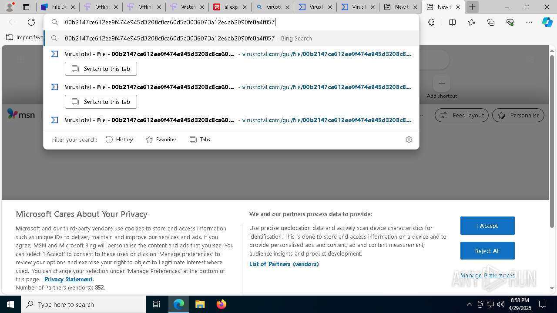Image resolution: width=557 pixels, height=313 pixels.
Task: Open List of Partners (vendors) link
Action: [284, 264]
